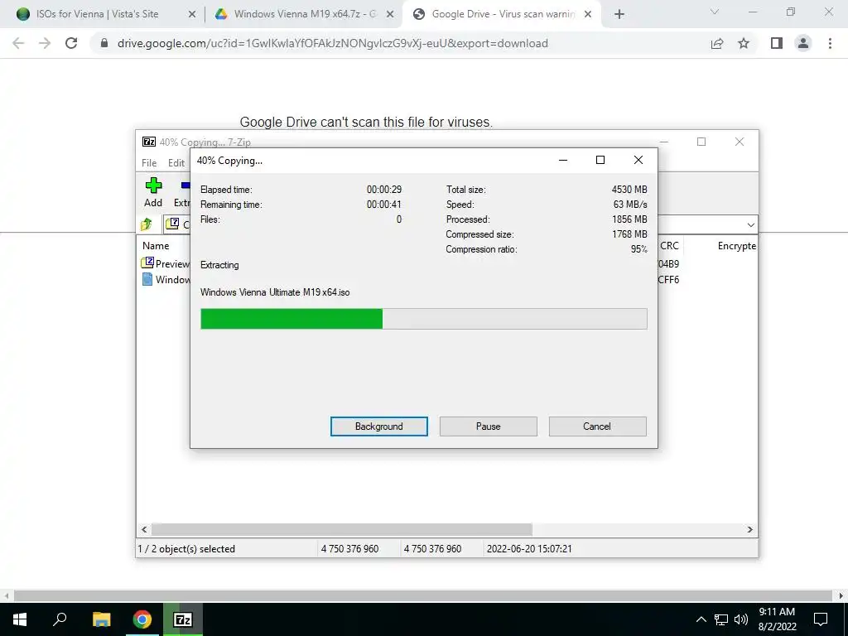The height and width of the screenshot is (636, 848).
Task: Open the Edit menu in 7-Zip
Action: 176,163
